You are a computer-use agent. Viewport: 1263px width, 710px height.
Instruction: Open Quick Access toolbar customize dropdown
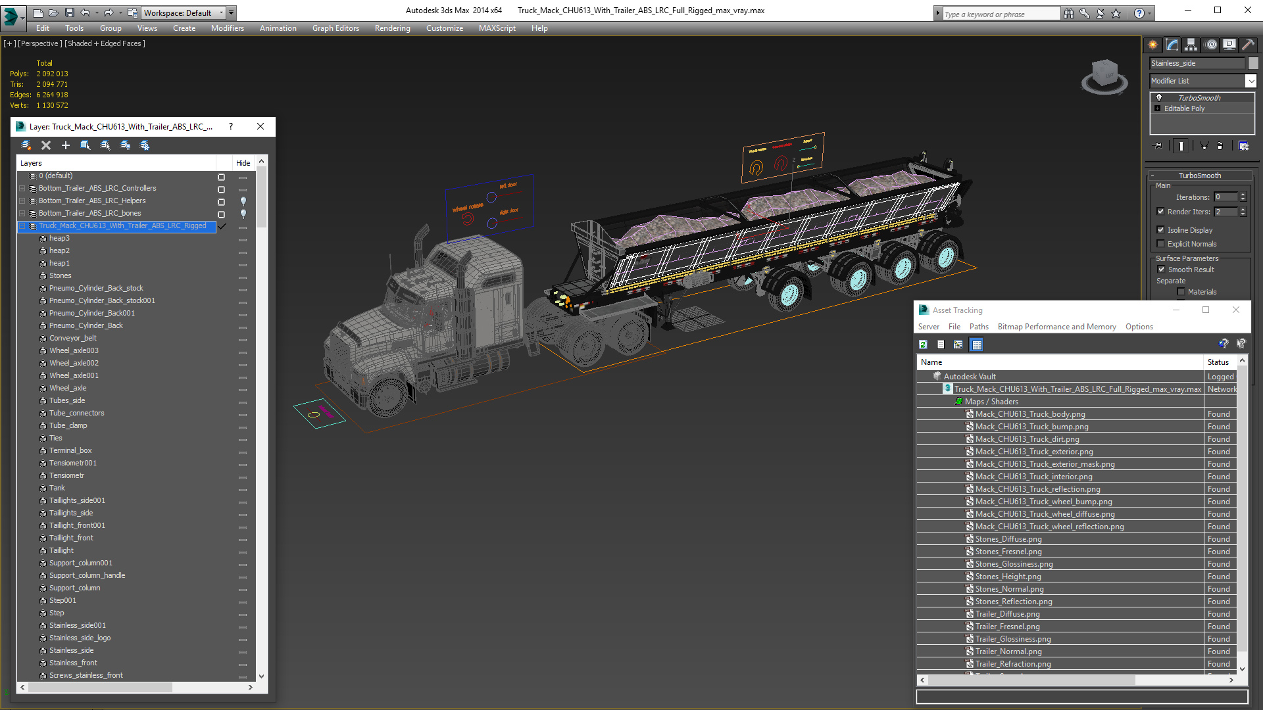point(232,12)
